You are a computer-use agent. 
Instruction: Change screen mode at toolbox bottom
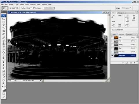4,97
